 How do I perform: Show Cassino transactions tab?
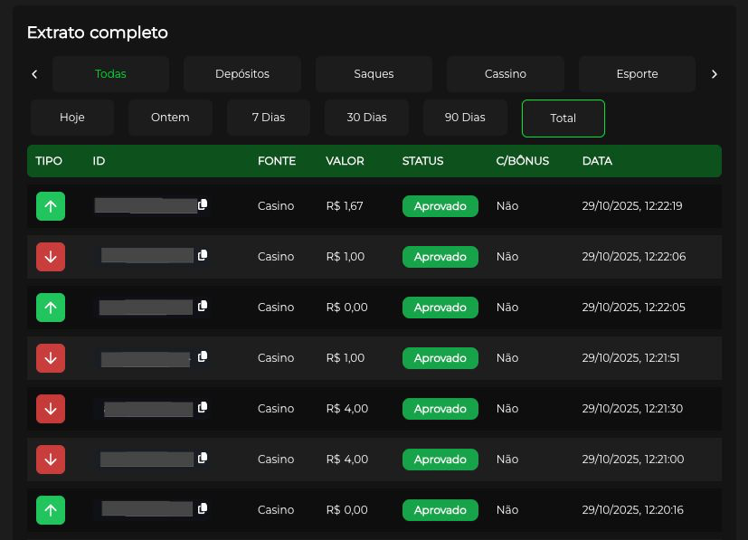click(506, 74)
